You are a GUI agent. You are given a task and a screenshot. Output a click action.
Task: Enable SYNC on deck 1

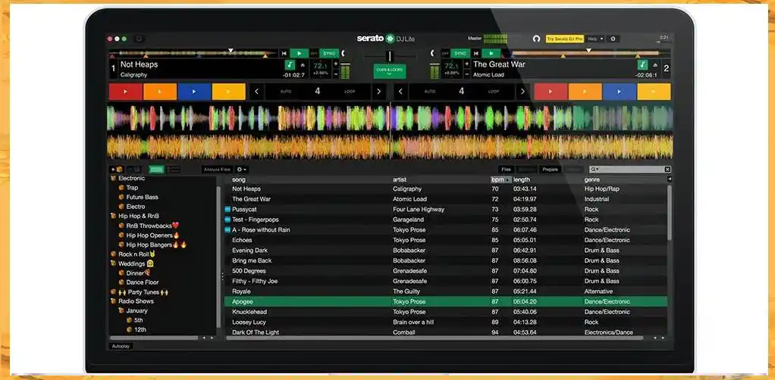[328, 53]
